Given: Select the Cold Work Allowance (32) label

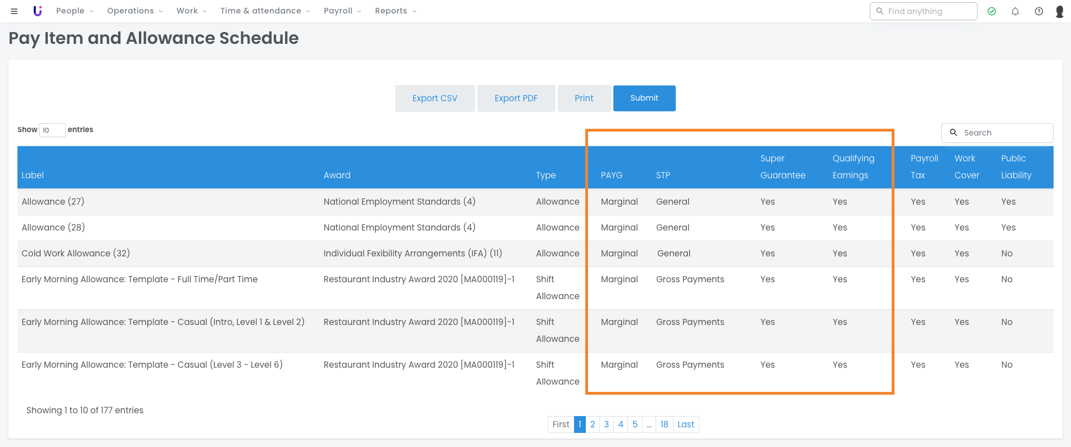Looking at the screenshot, I should 76,254.
